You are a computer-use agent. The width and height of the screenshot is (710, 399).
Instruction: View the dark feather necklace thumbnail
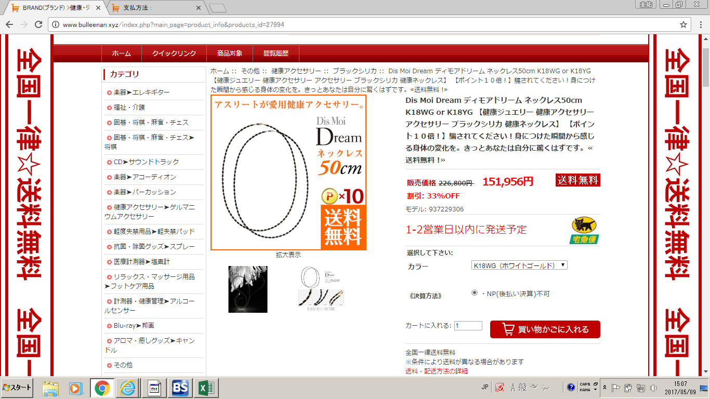(x=248, y=289)
